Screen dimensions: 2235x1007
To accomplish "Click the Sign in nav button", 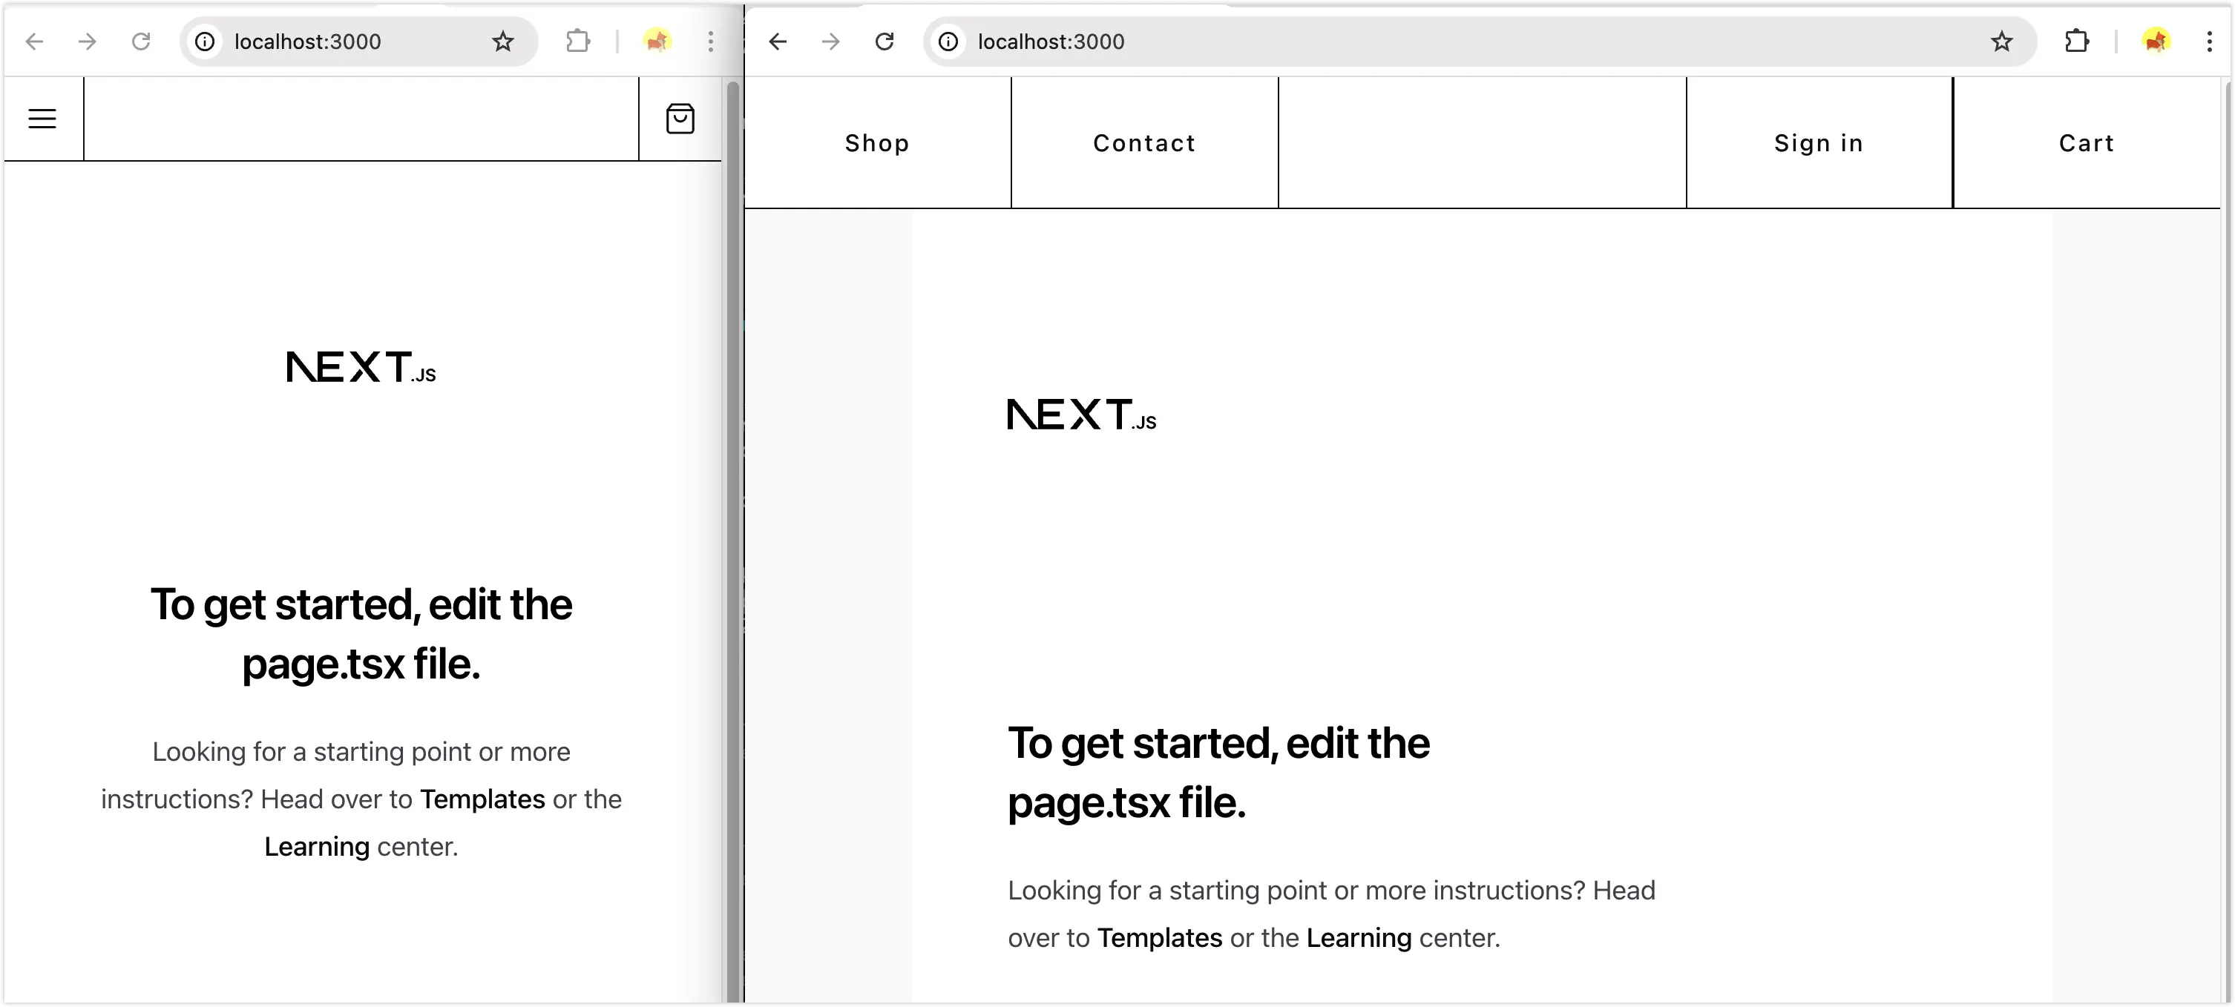I will point(1819,143).
